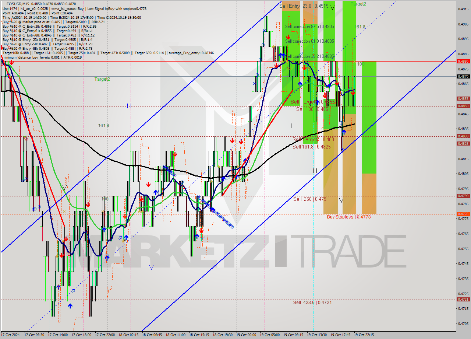Screen dimensions: 471x339
Task: Click the '19 Oct 22:15' time axis label
Action: pyautogui.click(x=364, y=335)
